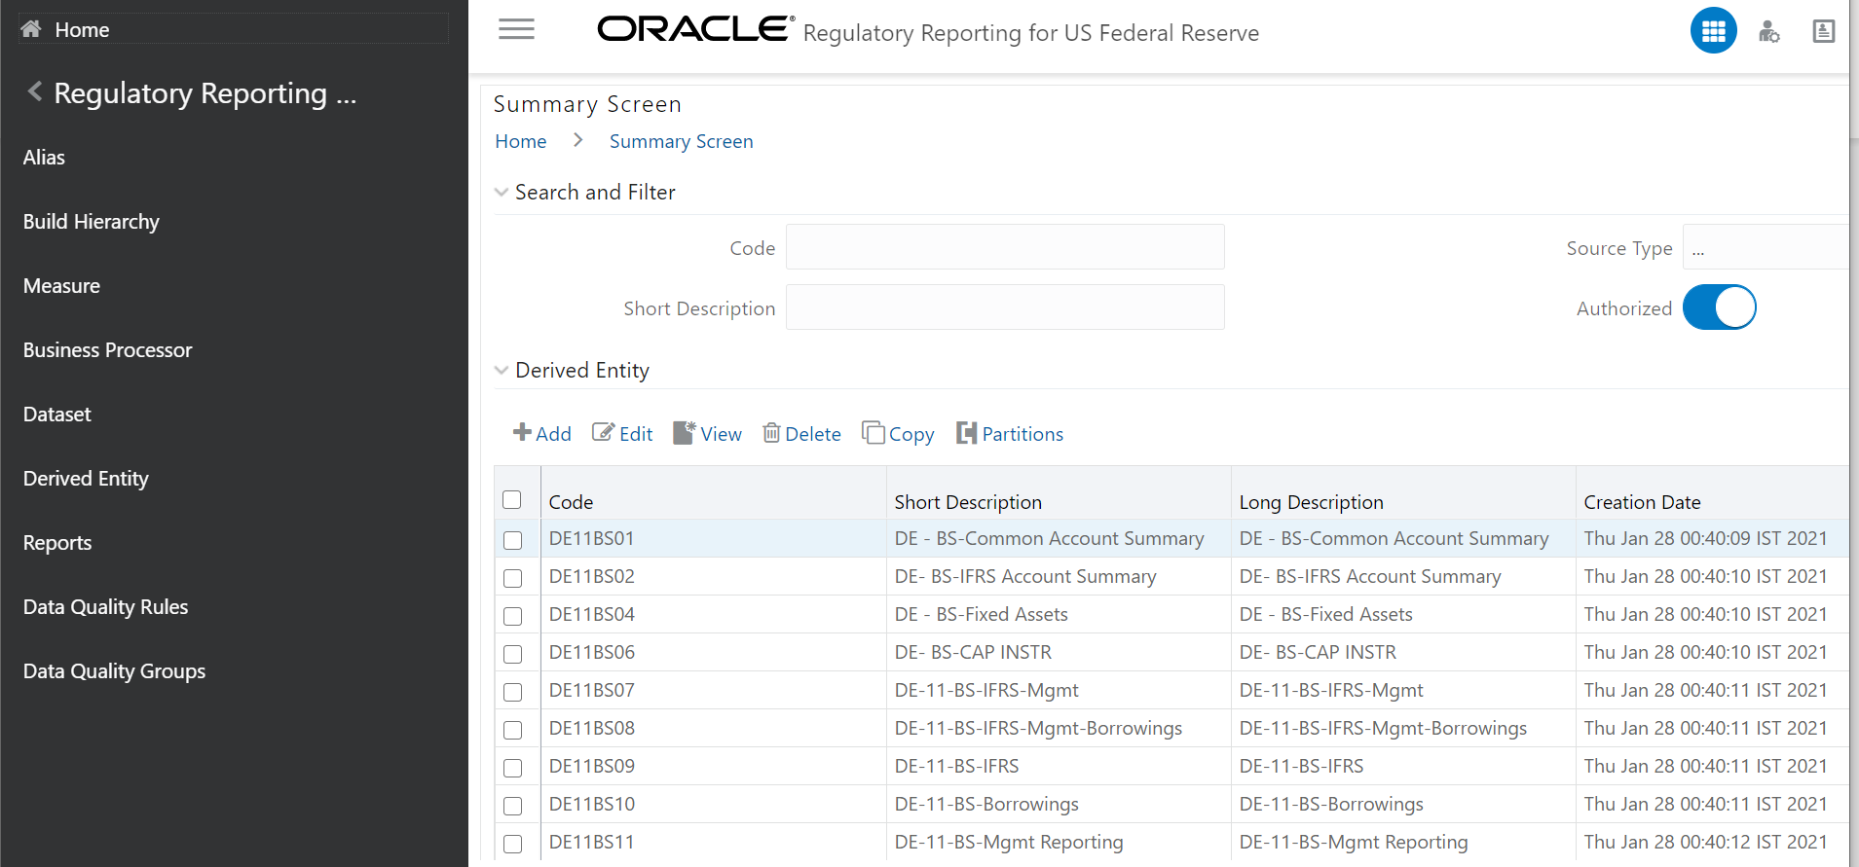This screenshot has height=867, width=1859.
Task: Click the Oracle logo
Action: 695,30
